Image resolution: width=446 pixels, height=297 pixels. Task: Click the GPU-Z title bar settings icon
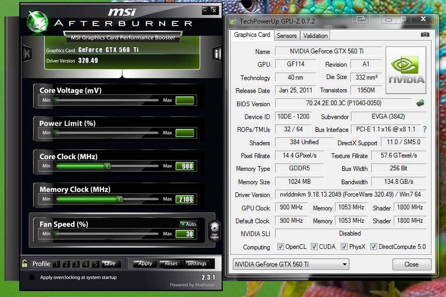point(361,19)
